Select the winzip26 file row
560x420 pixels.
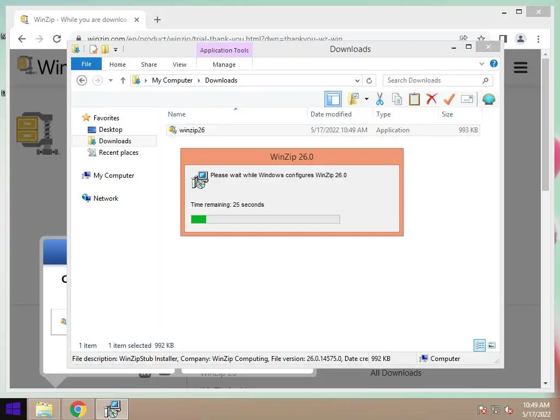323,130
